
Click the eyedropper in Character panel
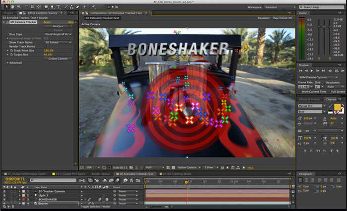[x=331, y=106]
